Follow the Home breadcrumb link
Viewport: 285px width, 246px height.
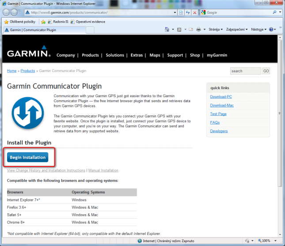(x=11, y=71)
